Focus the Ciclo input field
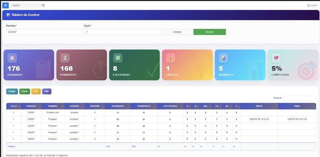Screen dimensions: 320x157 (x=122, y=32)
